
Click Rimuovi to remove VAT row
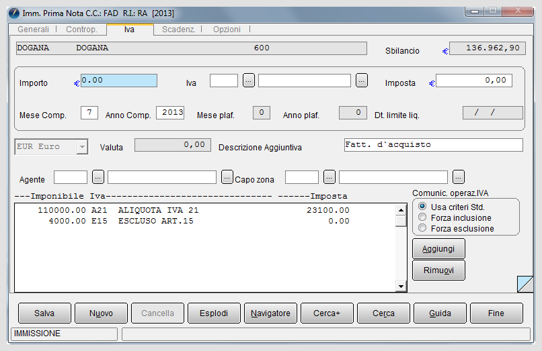[438, 270]
